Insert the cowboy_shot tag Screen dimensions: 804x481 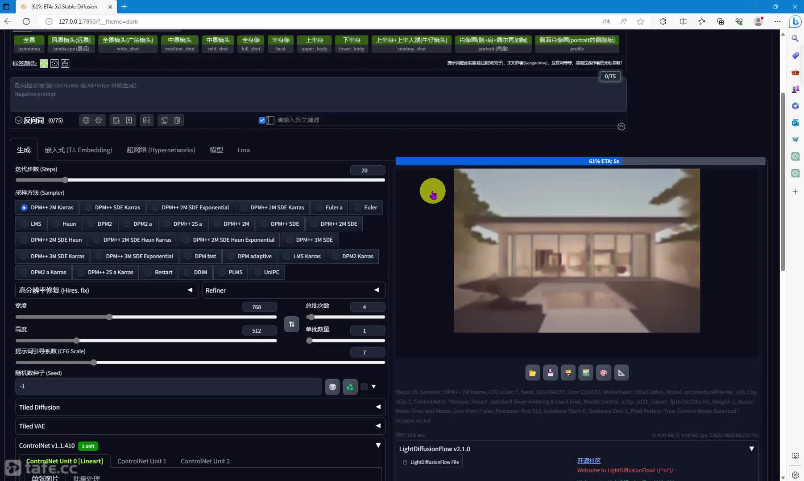click(411, 44)
